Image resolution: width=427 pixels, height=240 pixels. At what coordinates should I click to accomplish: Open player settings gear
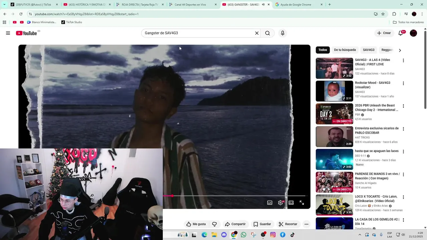[281, 203]
